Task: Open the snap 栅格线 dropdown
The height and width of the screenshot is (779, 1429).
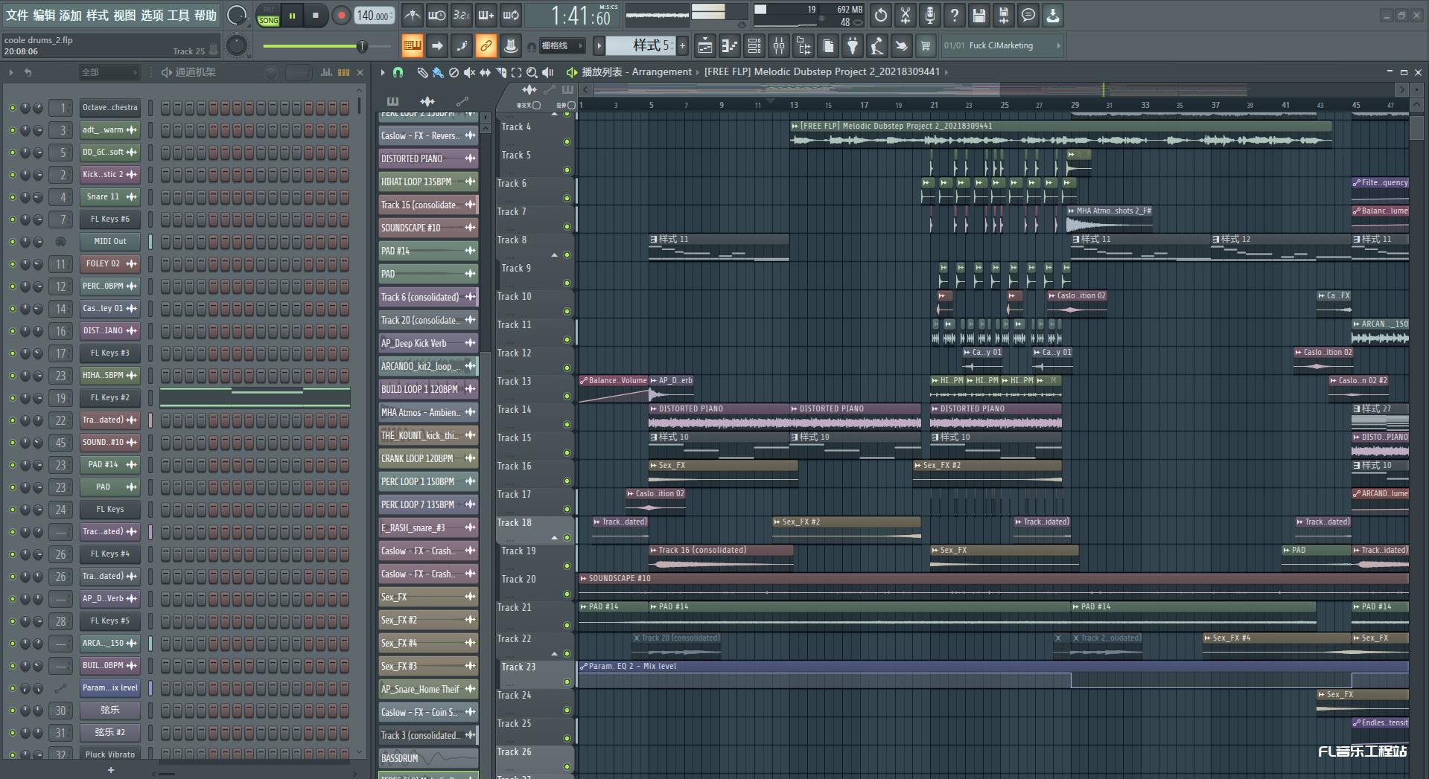Action: (x=561, y=46)
